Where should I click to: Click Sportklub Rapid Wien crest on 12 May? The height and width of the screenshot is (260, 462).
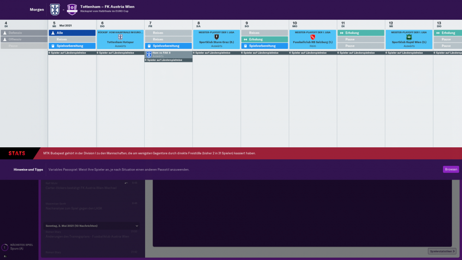click(409, 37)
